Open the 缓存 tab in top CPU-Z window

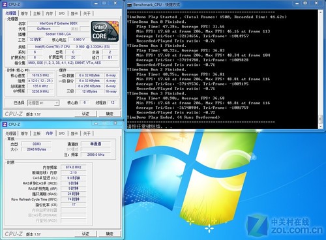point(24,14)
